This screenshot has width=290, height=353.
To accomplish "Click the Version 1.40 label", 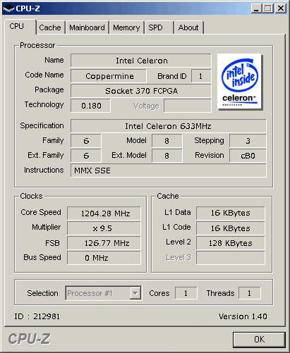I will [x=243, y=316].
